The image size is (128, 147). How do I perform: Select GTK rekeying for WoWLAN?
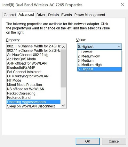coord(34,76)
